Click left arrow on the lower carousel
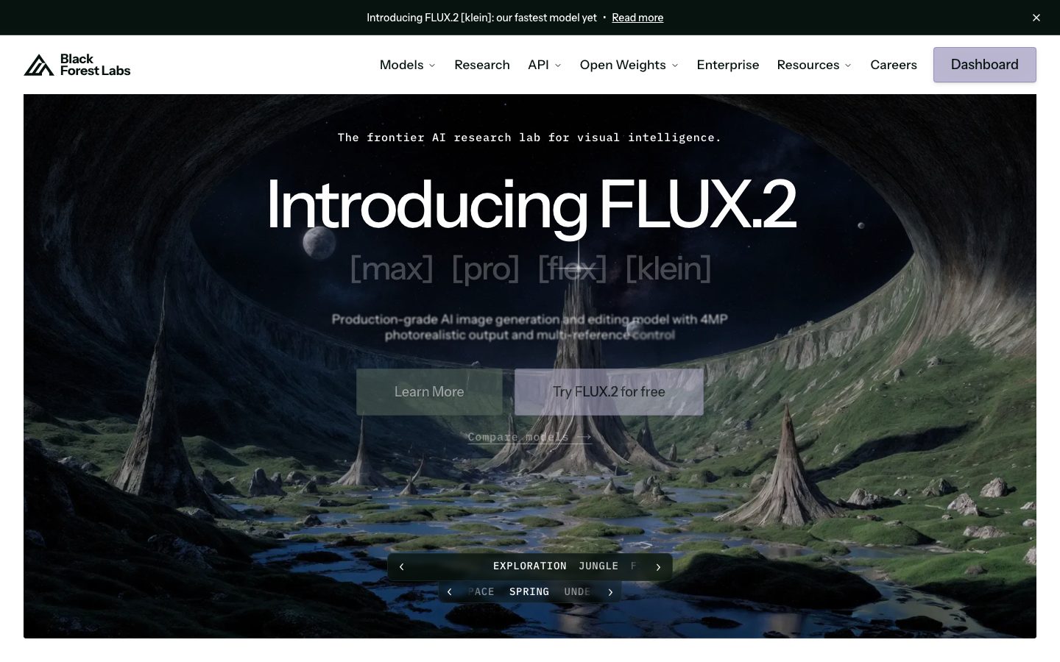This screenshot has height=662, width=1060. 449,591
